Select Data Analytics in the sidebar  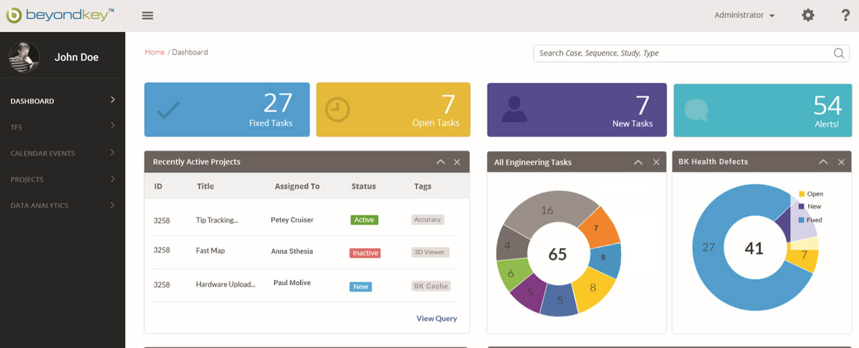point(62,205)
